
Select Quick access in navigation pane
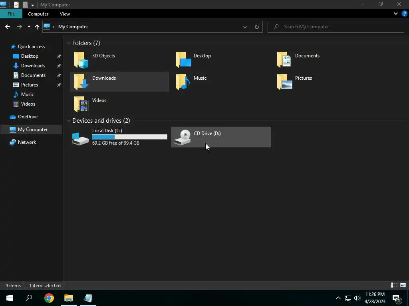click(x=31, y=47)
